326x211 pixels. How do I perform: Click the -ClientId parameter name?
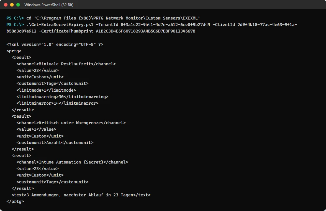[x=224, y=24]
